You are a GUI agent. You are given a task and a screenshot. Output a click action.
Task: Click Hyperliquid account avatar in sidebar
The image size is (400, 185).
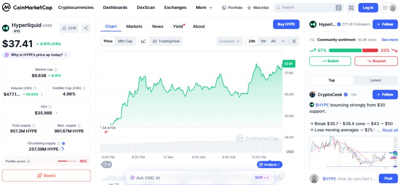coord(313,24)
